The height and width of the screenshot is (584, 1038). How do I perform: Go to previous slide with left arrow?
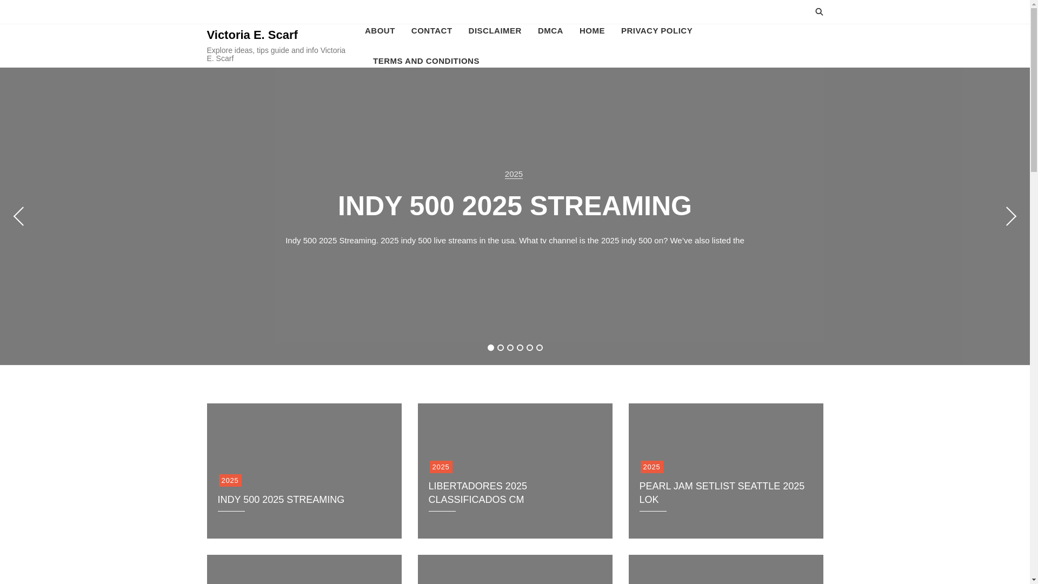(x=19, y=216)
